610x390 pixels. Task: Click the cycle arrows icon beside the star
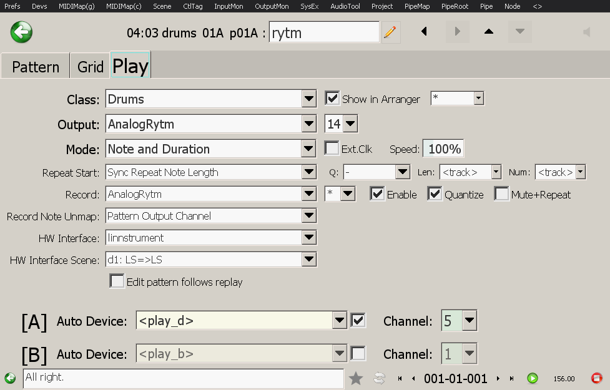pyautogui.click(x=379, y=378)
